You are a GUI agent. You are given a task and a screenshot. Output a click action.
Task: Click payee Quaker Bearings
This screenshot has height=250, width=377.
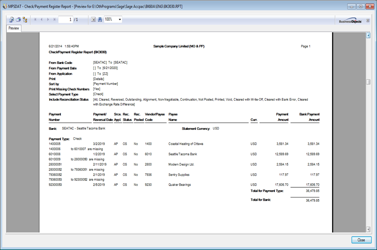[x=179, y=185]
